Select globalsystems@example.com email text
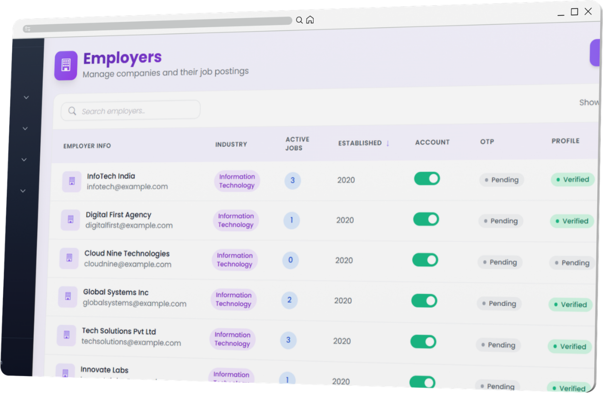This screenshot has height=393, width=603. coord(135,303)
